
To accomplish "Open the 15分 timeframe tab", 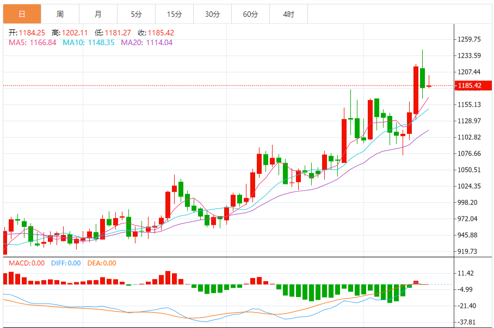I will [x=175, y=14].
